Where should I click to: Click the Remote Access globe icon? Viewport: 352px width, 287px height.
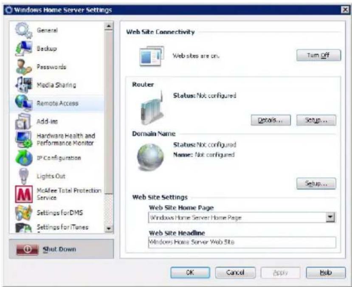coord(23,103)
